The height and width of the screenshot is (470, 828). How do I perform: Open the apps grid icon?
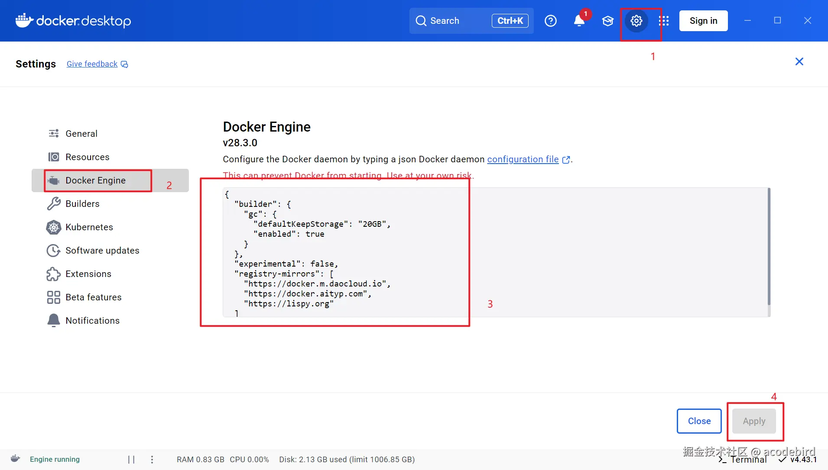(664, 21)
